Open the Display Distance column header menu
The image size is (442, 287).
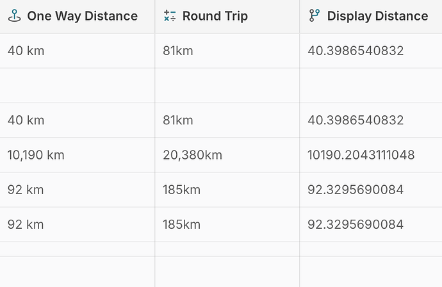[x=371, y=17]
